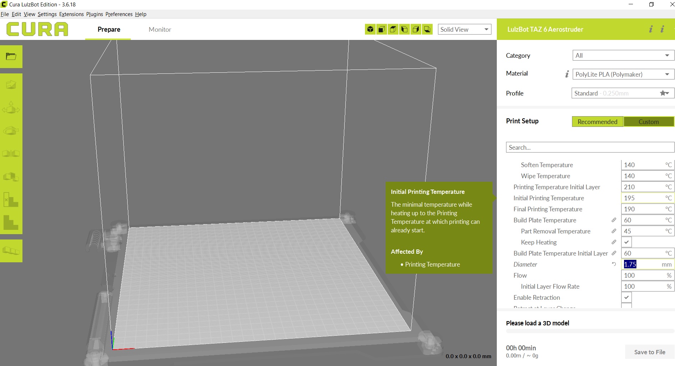Expand the Category dropdown showing All
The image size is (675, 366).
pyautogui.click(x=623, y=55)
